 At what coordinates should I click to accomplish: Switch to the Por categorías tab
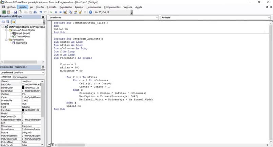pos(21,77)
